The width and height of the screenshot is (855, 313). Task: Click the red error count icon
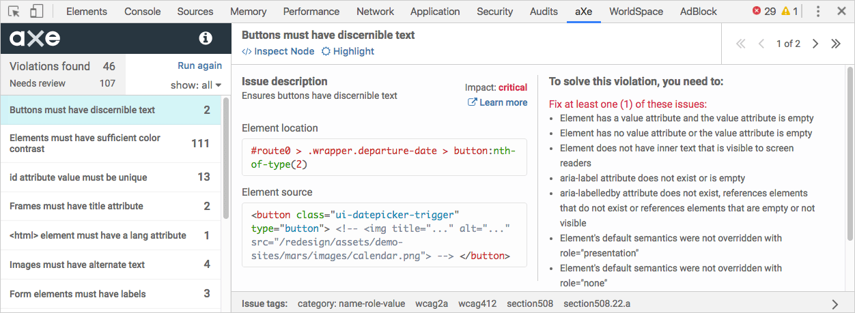[757, 11]
